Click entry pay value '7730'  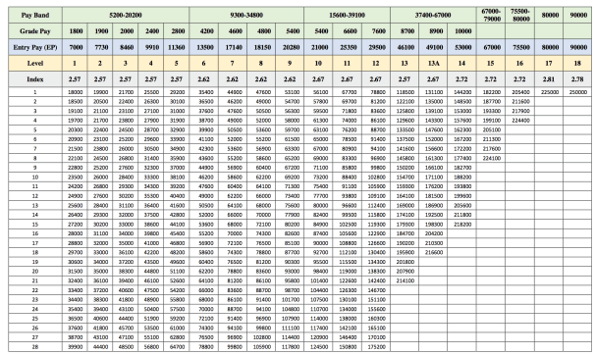(100, 47)
